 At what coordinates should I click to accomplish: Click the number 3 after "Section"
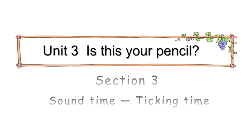pyautogui.click(x=154, y=80)
